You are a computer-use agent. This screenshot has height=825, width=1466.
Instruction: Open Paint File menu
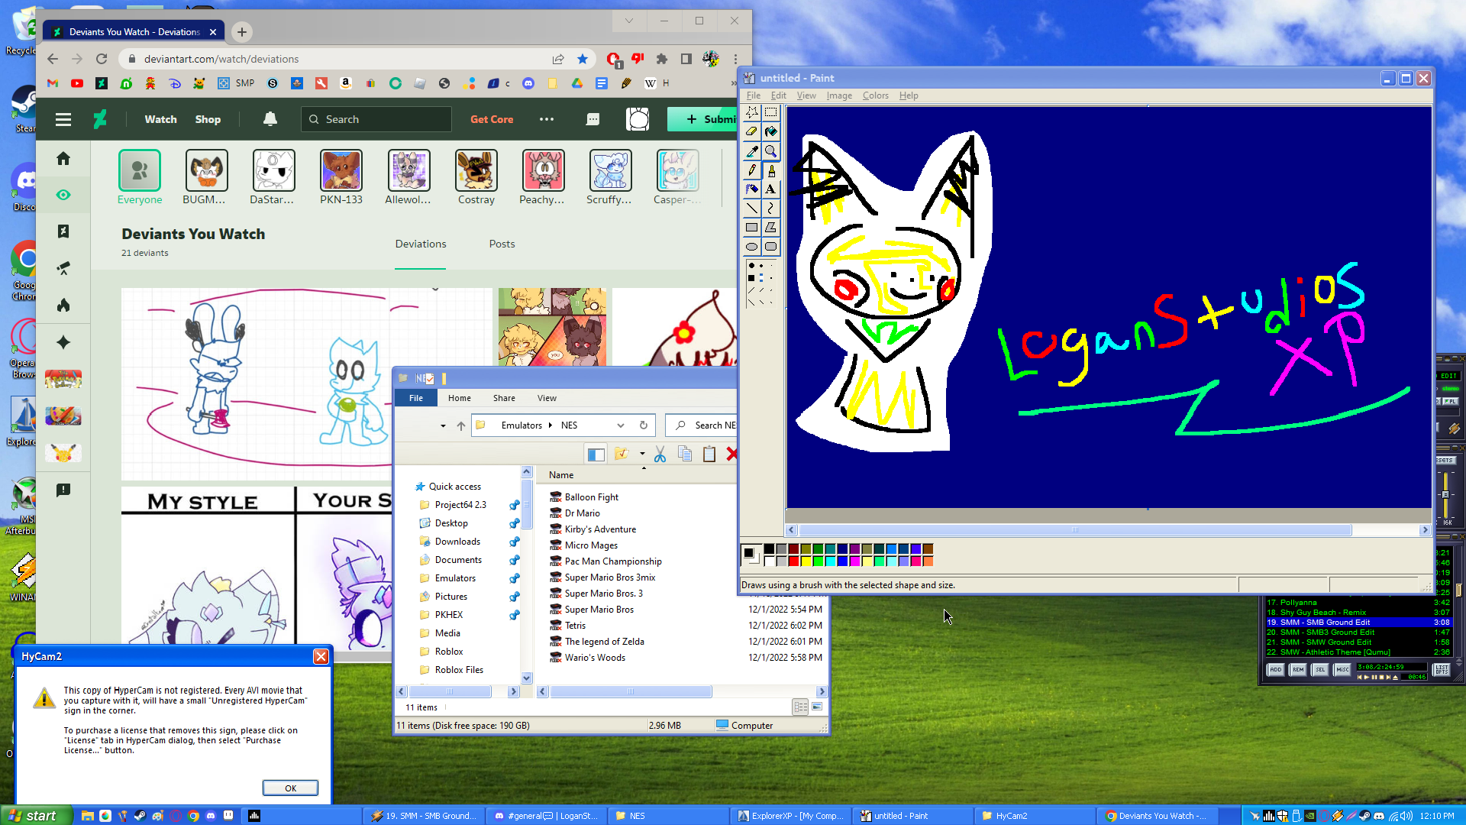754,95
